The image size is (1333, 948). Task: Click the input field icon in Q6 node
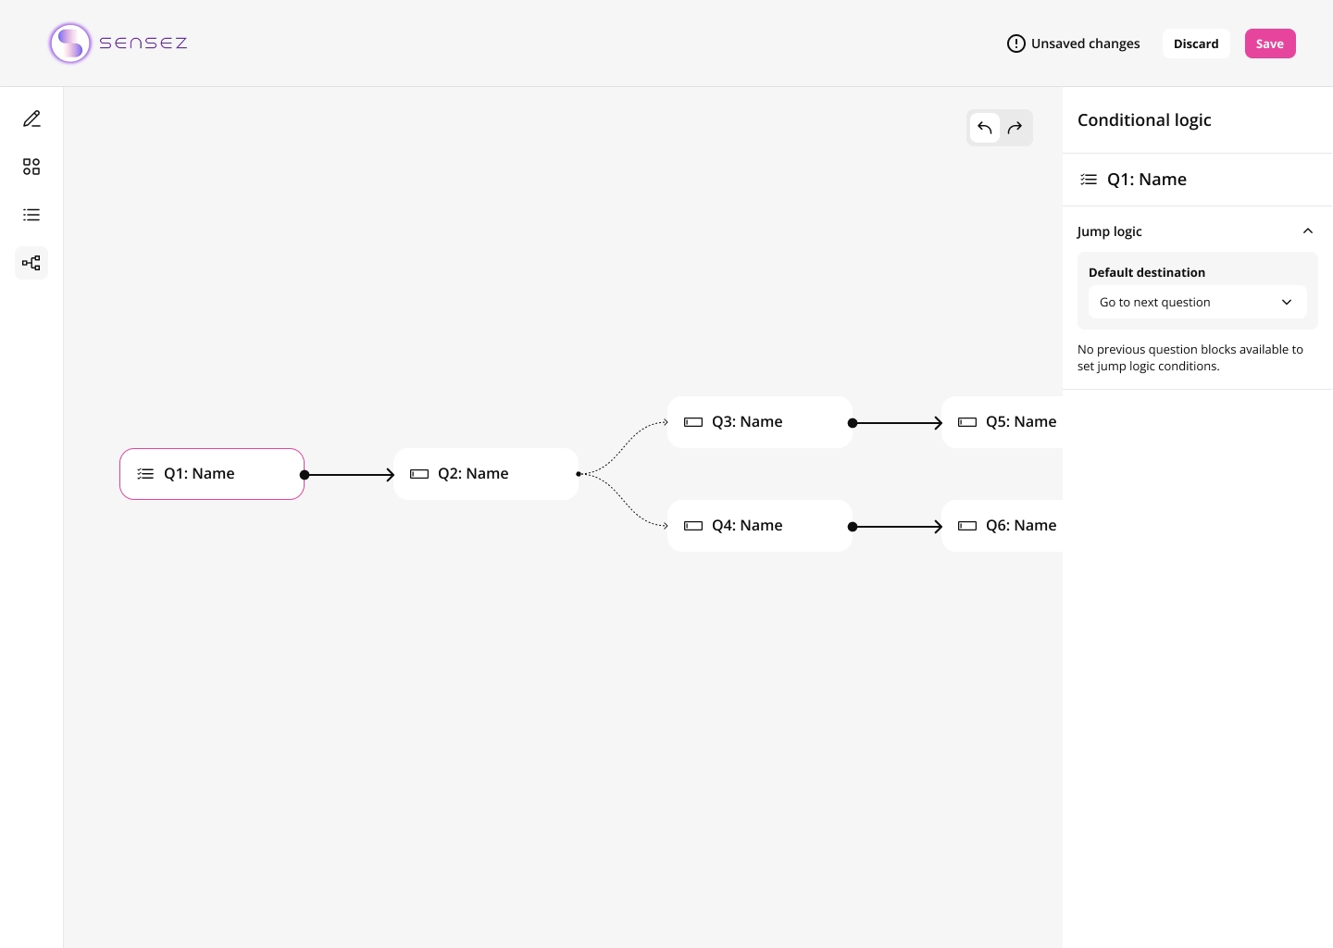pos(967,526)
